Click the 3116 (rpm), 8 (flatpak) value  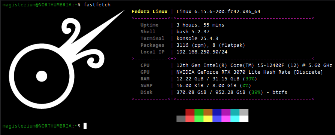coord(211,45)
